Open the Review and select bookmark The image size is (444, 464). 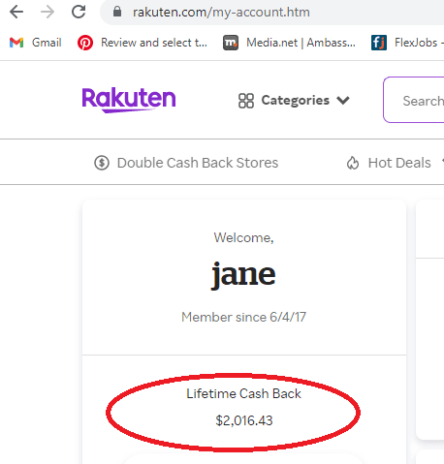click(154, 43)
